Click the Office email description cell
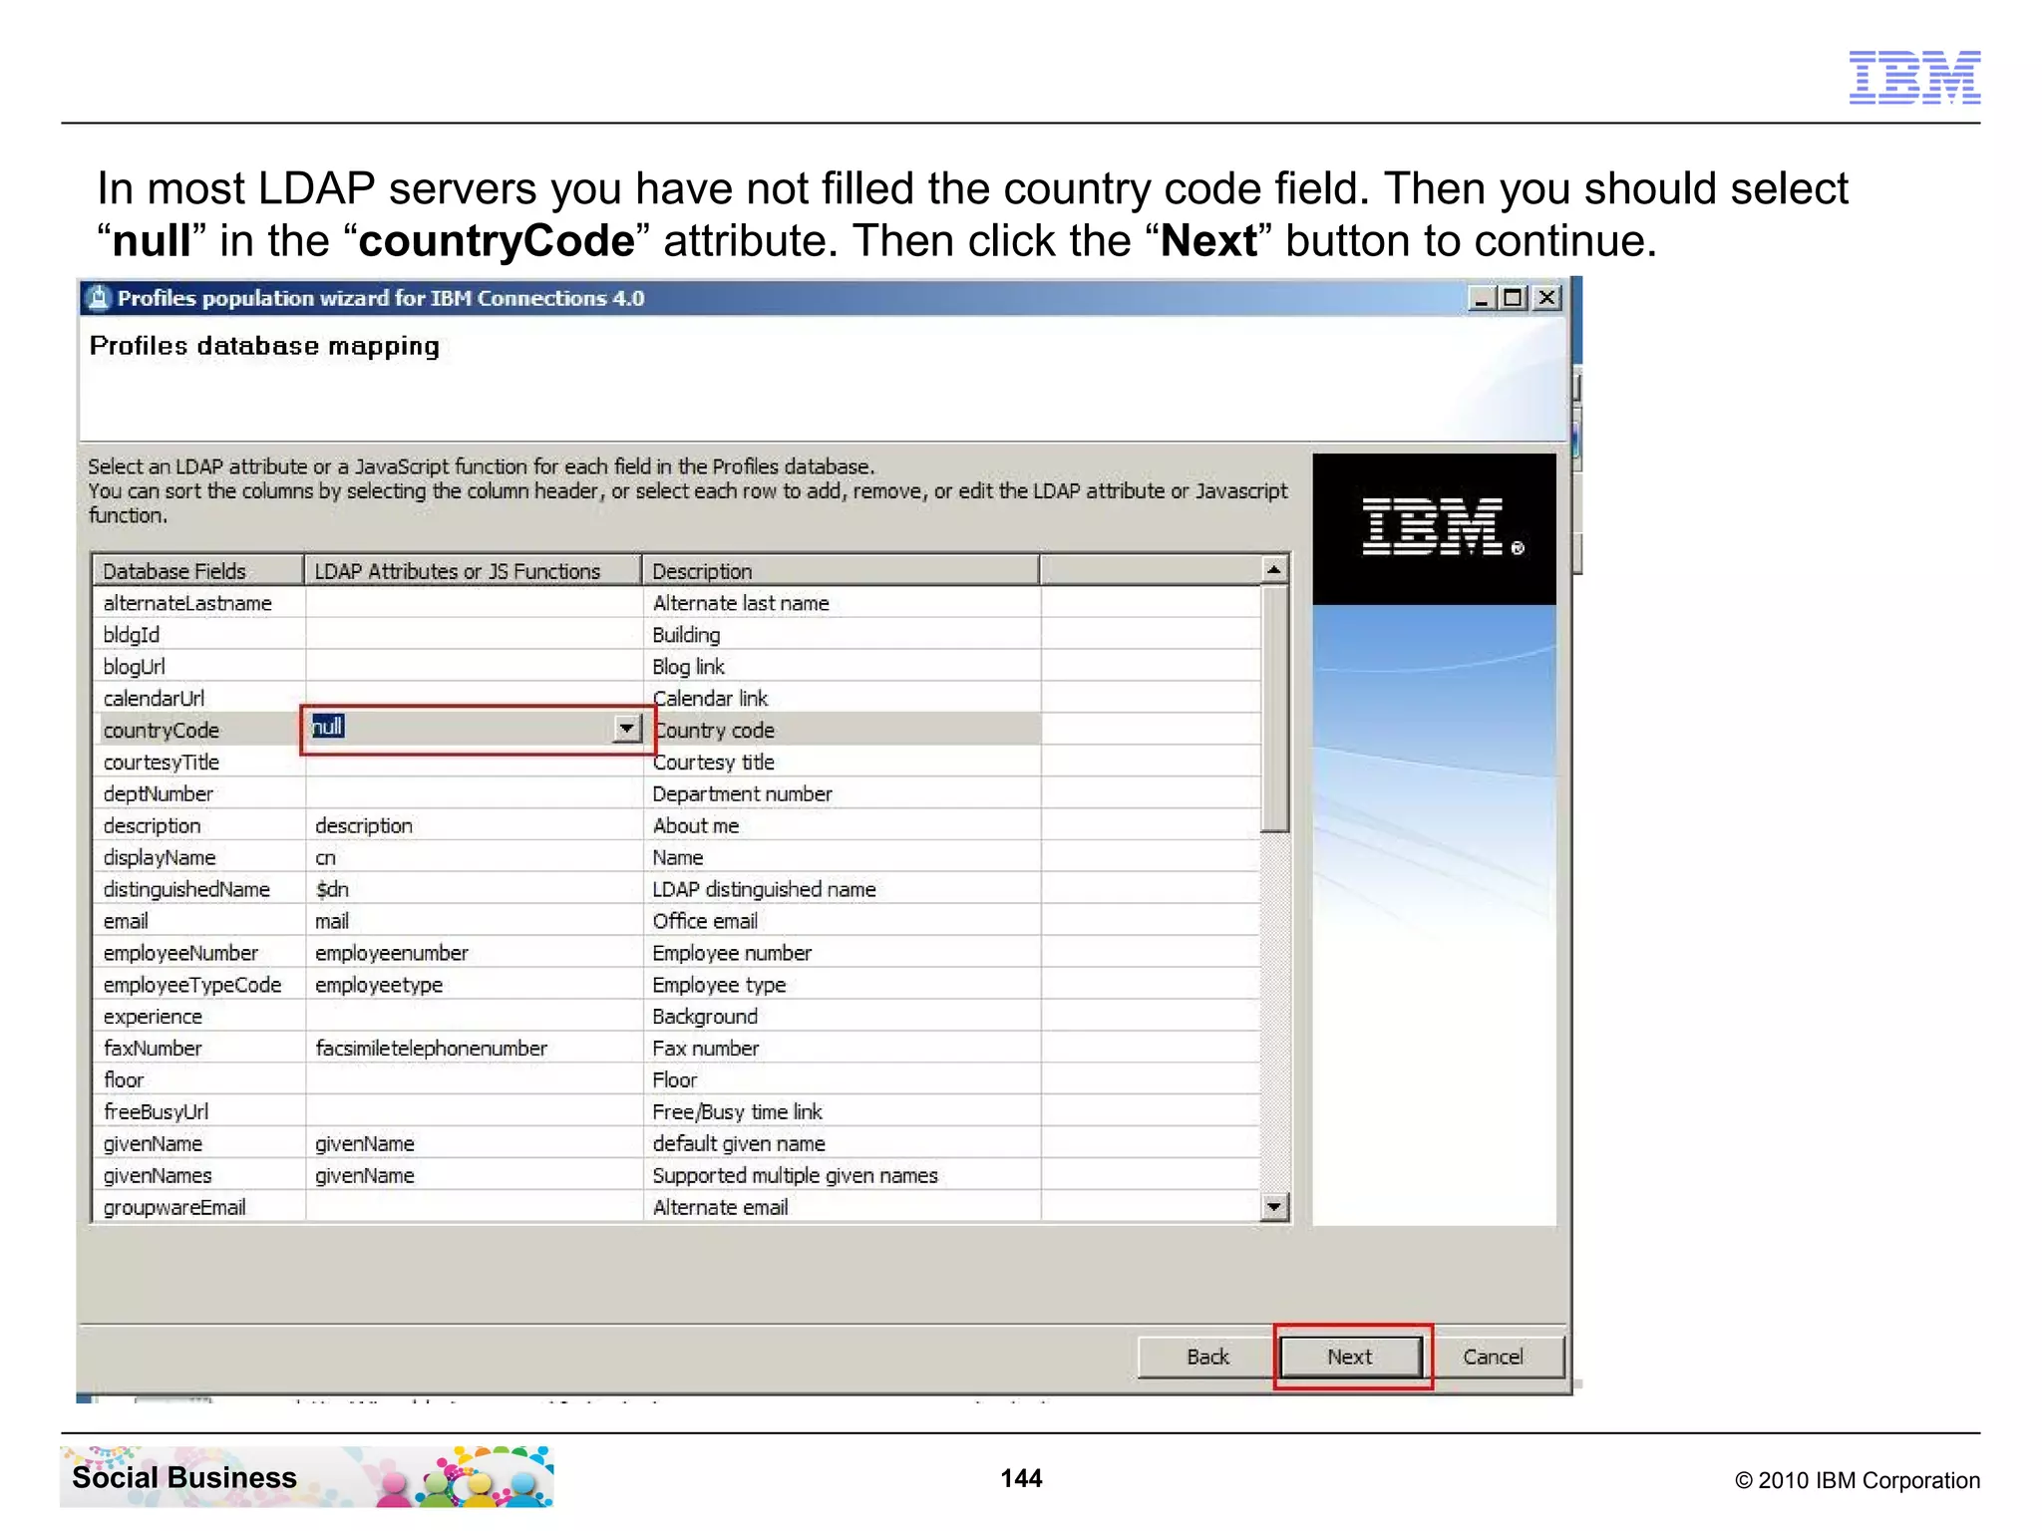Viewport: 2042px width, 1531px height. tap(842, 922)
